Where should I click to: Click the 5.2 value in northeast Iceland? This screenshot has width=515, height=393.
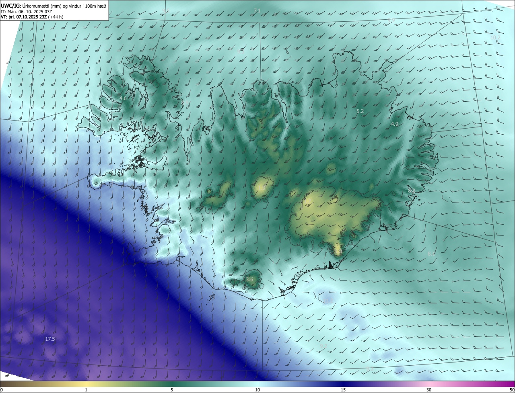(x=360, y=111)
